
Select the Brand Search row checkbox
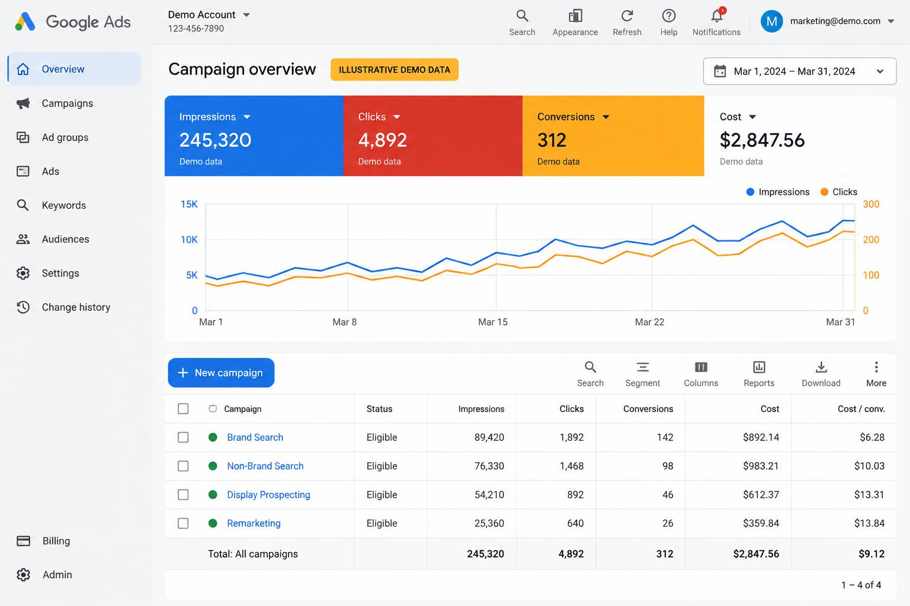[183, 437]
